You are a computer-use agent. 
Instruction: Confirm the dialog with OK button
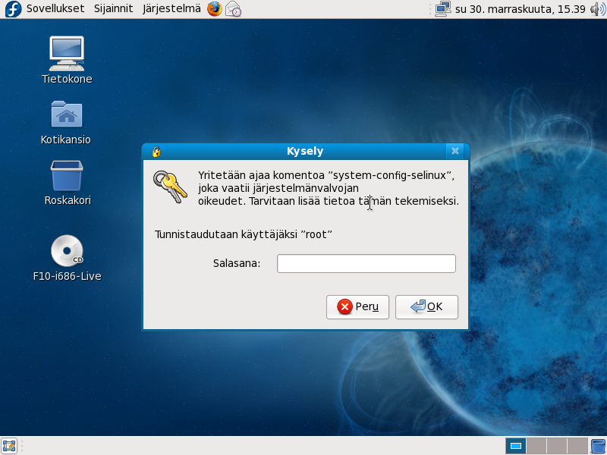click(x=426, y=307)
